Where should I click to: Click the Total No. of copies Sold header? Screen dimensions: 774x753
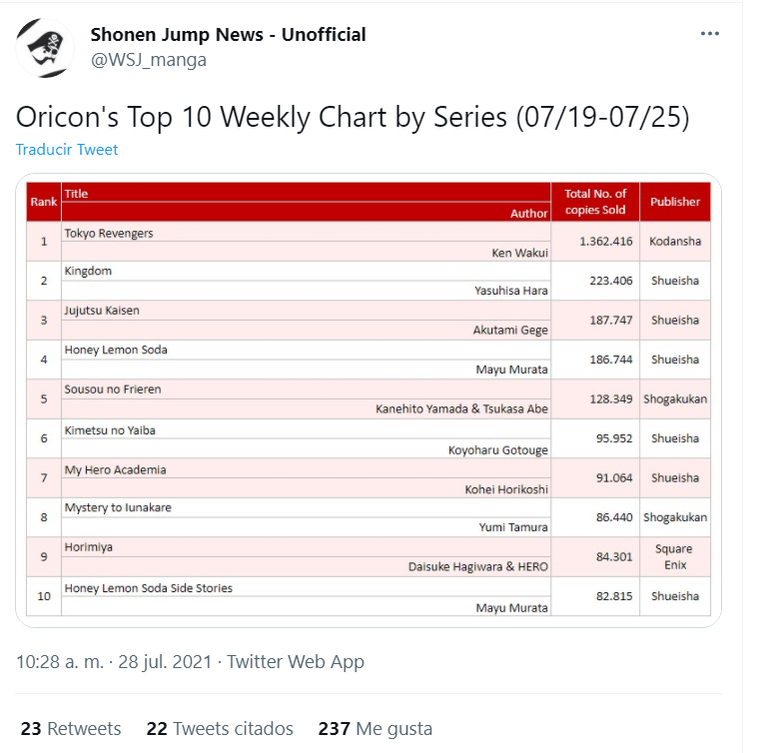(x=595, y=202)
